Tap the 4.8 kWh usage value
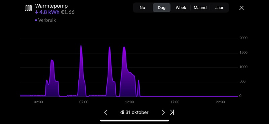Screen dimensions: 269x124 49,12
